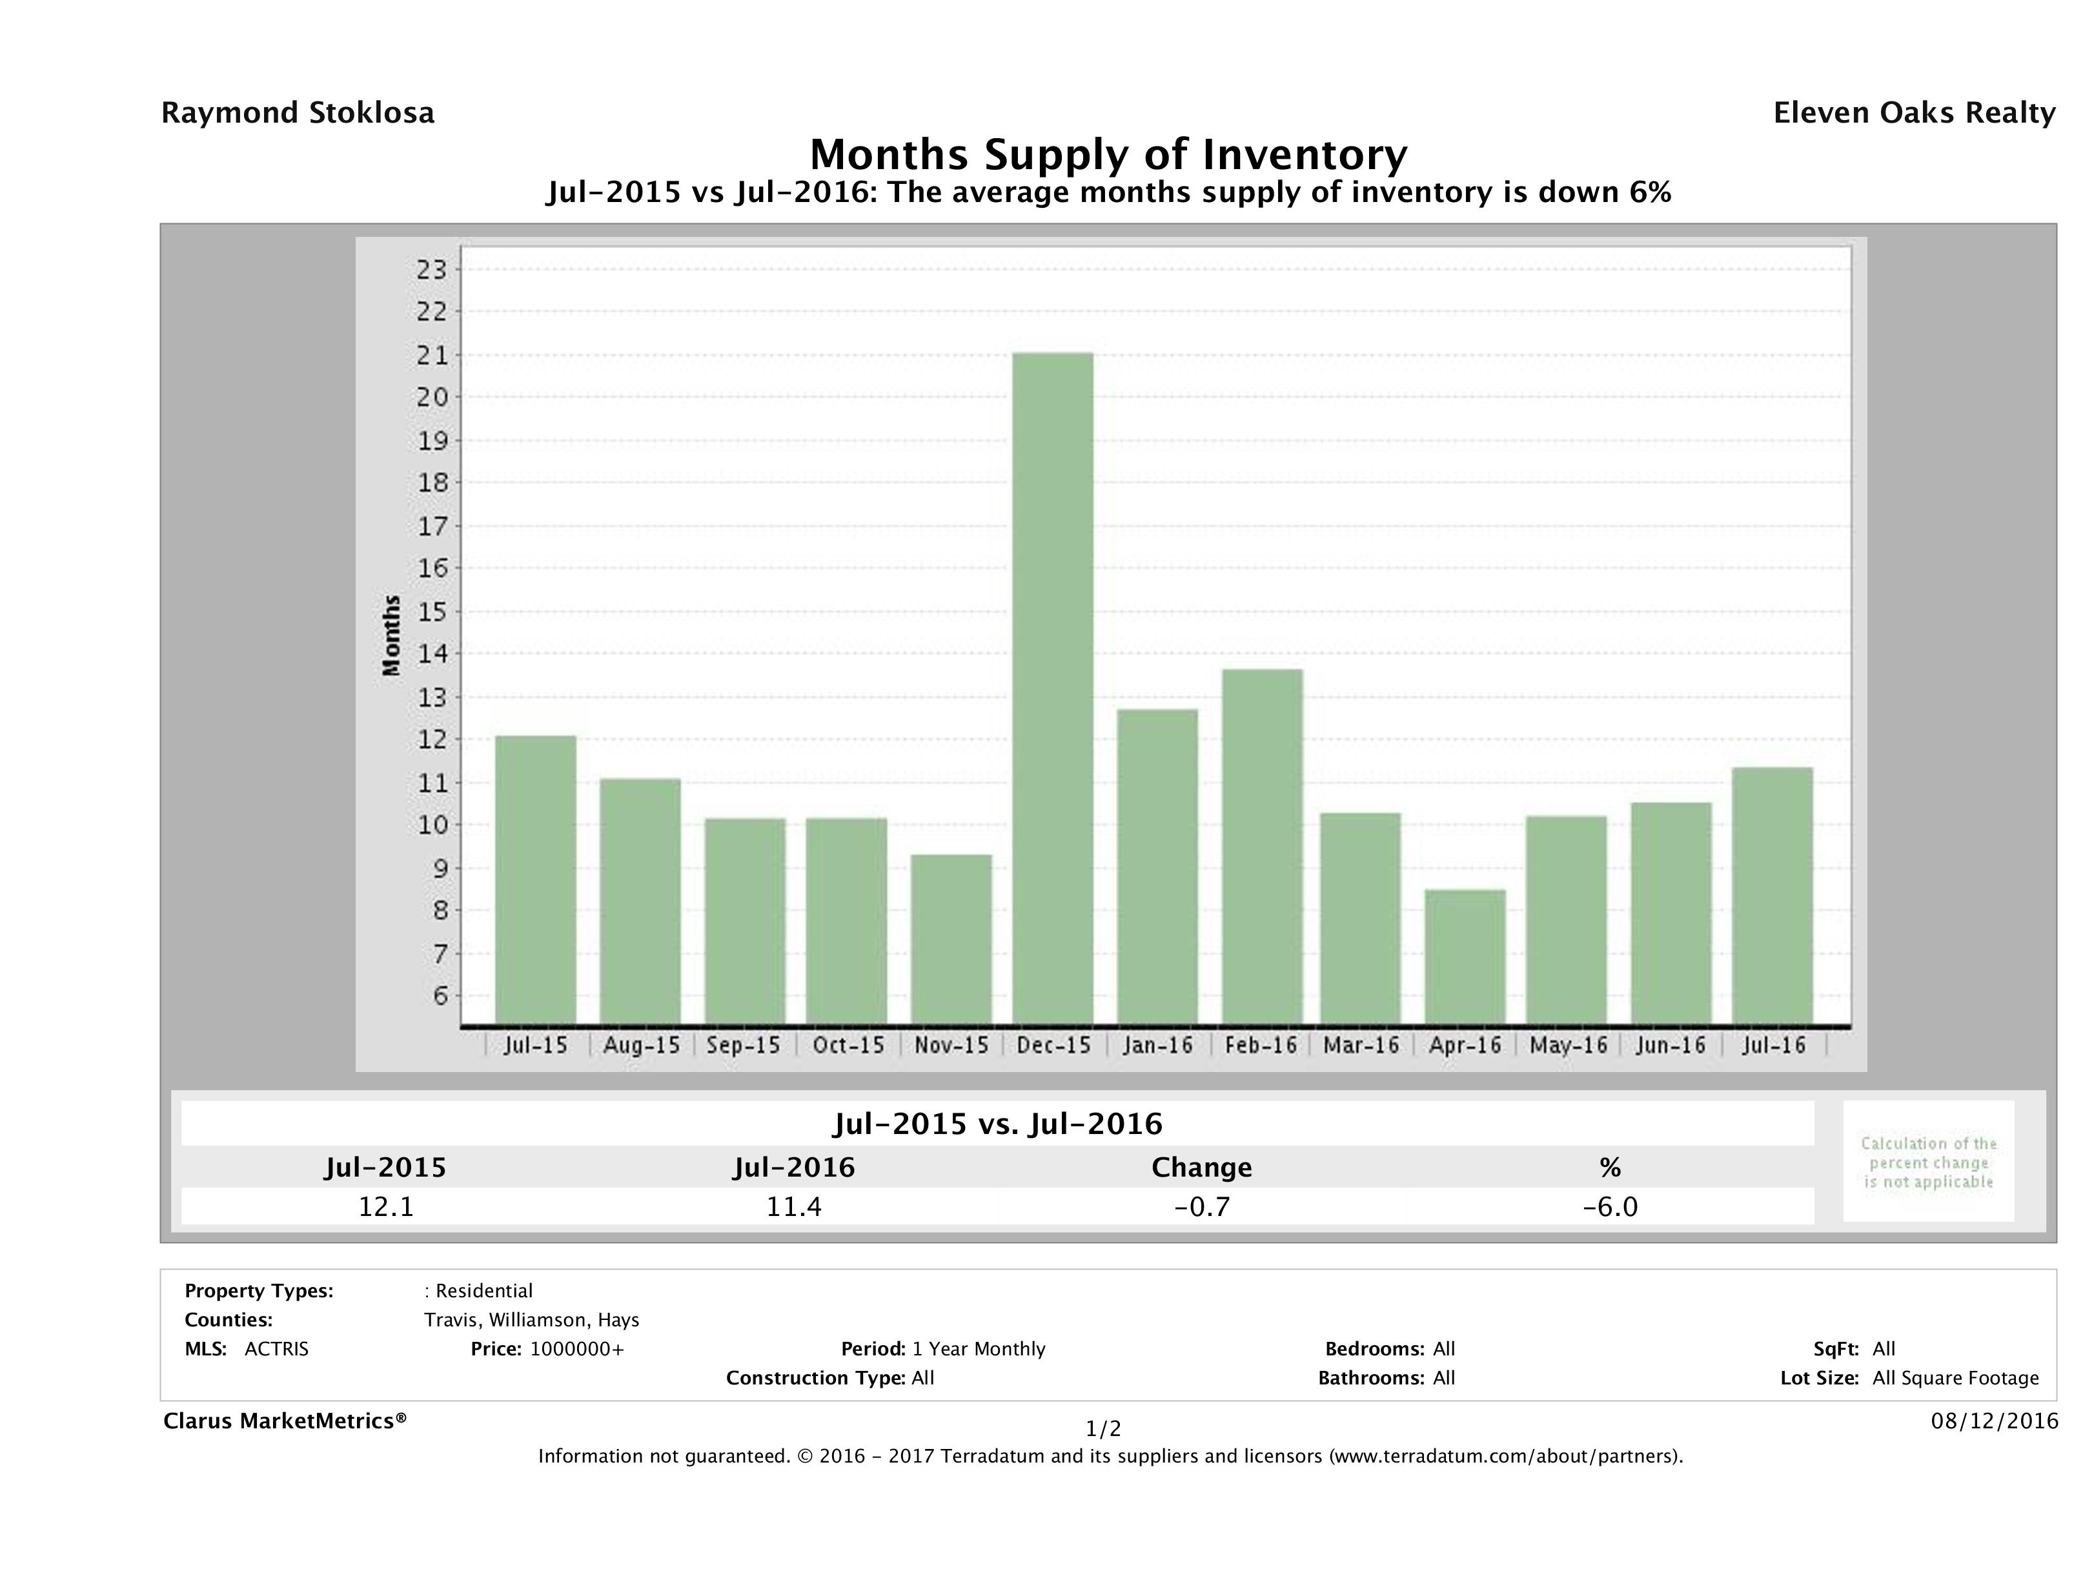This screenshot has width=2083, height=1580.
Task: Click the Clarus MarketMetrics label
Action: point(285,1421)
